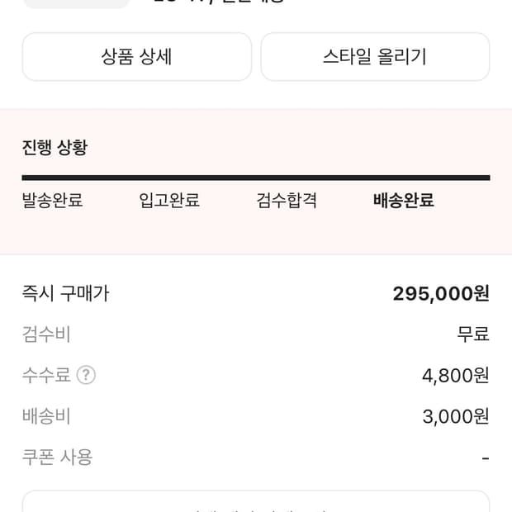512x512 pixels.
Task: Click the black progress bar line
Action: 256,178
